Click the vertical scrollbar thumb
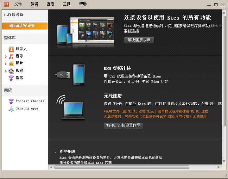The image size is (228, 179). (x=224, y=71)
